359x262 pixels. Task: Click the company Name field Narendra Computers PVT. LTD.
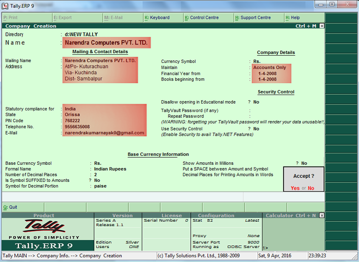point(107,42)
